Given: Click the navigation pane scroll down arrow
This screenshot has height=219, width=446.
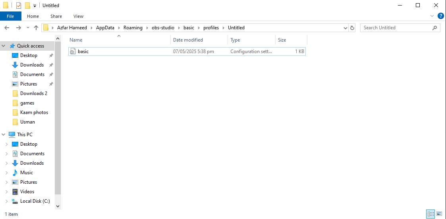Looking at the screenshot, I should click(x=58, y=206).
